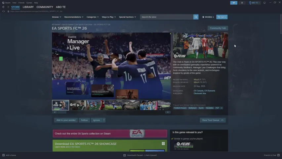This screenshot has height=159, width=282.
Task: Switch to the COMMUNITY tab
Action: tap(45, 7)
